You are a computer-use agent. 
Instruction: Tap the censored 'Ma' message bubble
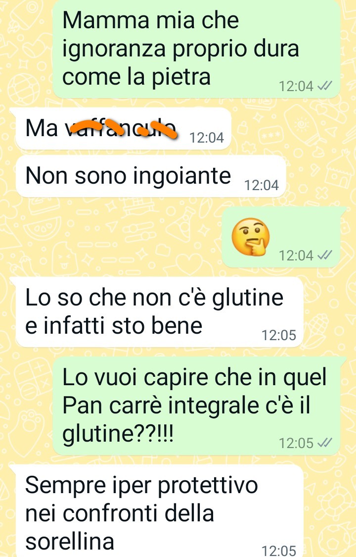[123, 128]
